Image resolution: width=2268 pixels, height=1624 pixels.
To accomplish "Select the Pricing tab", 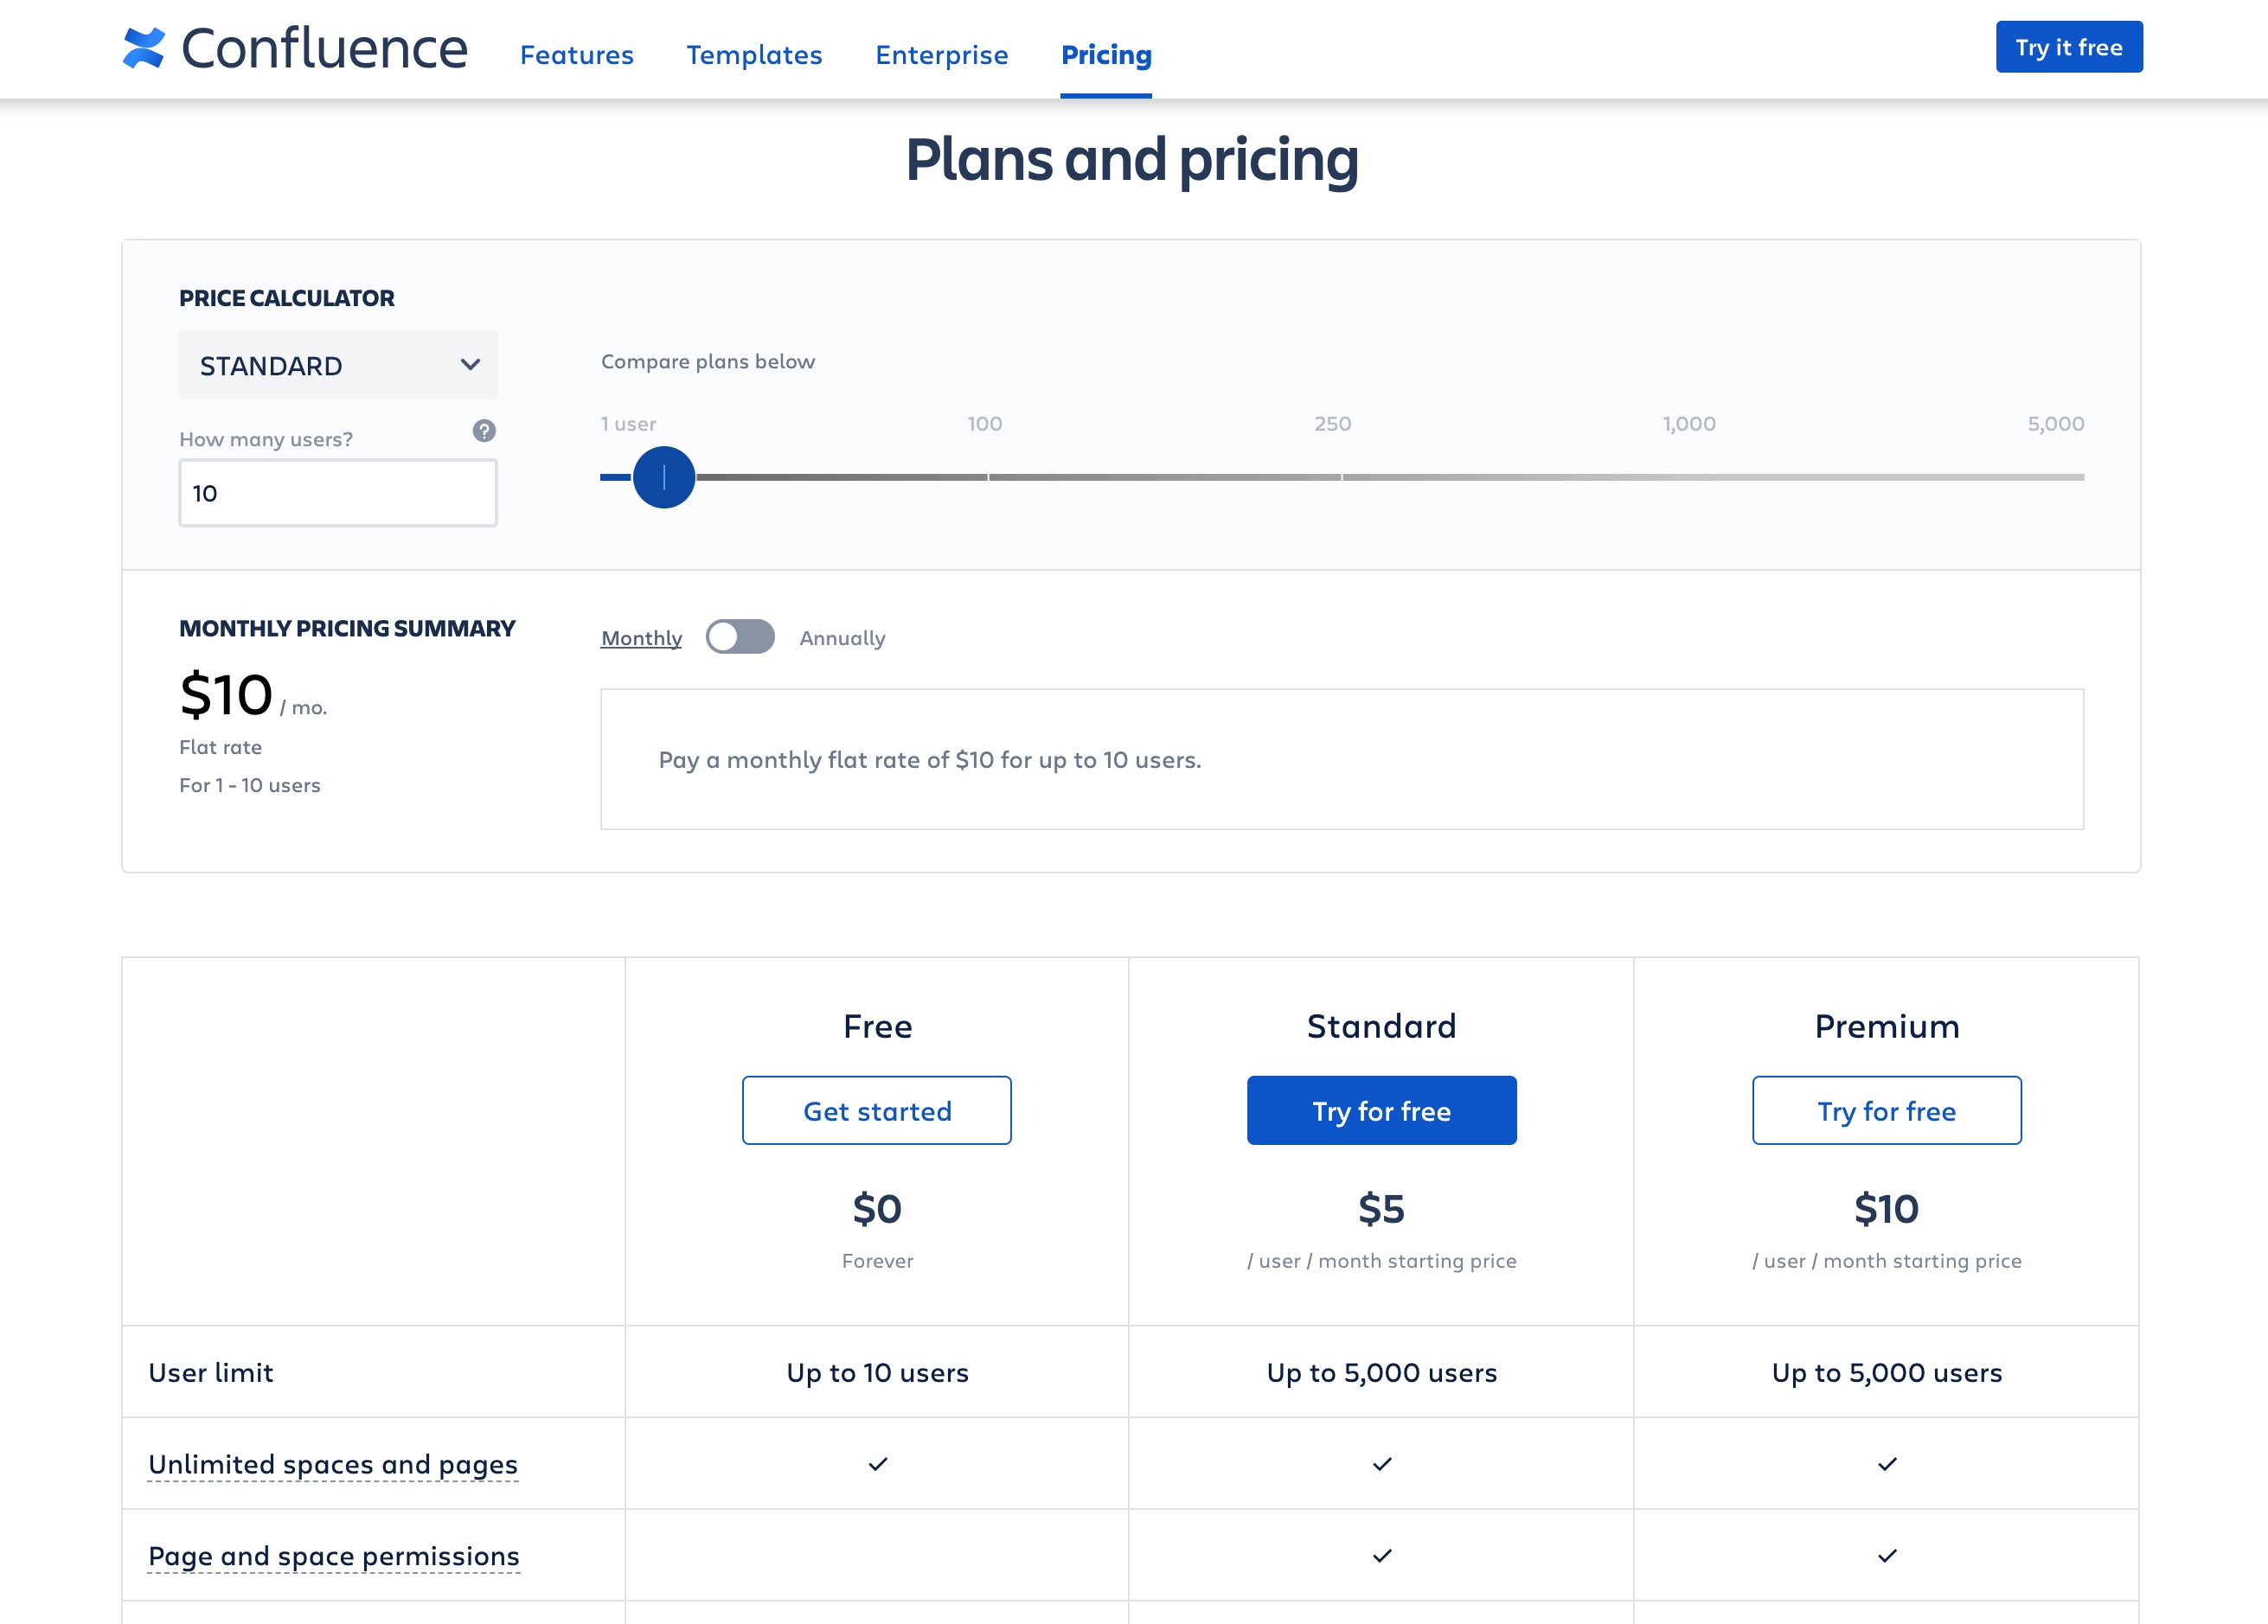I will pyautogui.click(x=1106, y=55).
